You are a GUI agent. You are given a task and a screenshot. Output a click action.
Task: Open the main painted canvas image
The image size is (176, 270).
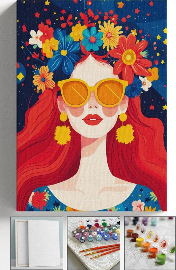(x=92, y=106)
